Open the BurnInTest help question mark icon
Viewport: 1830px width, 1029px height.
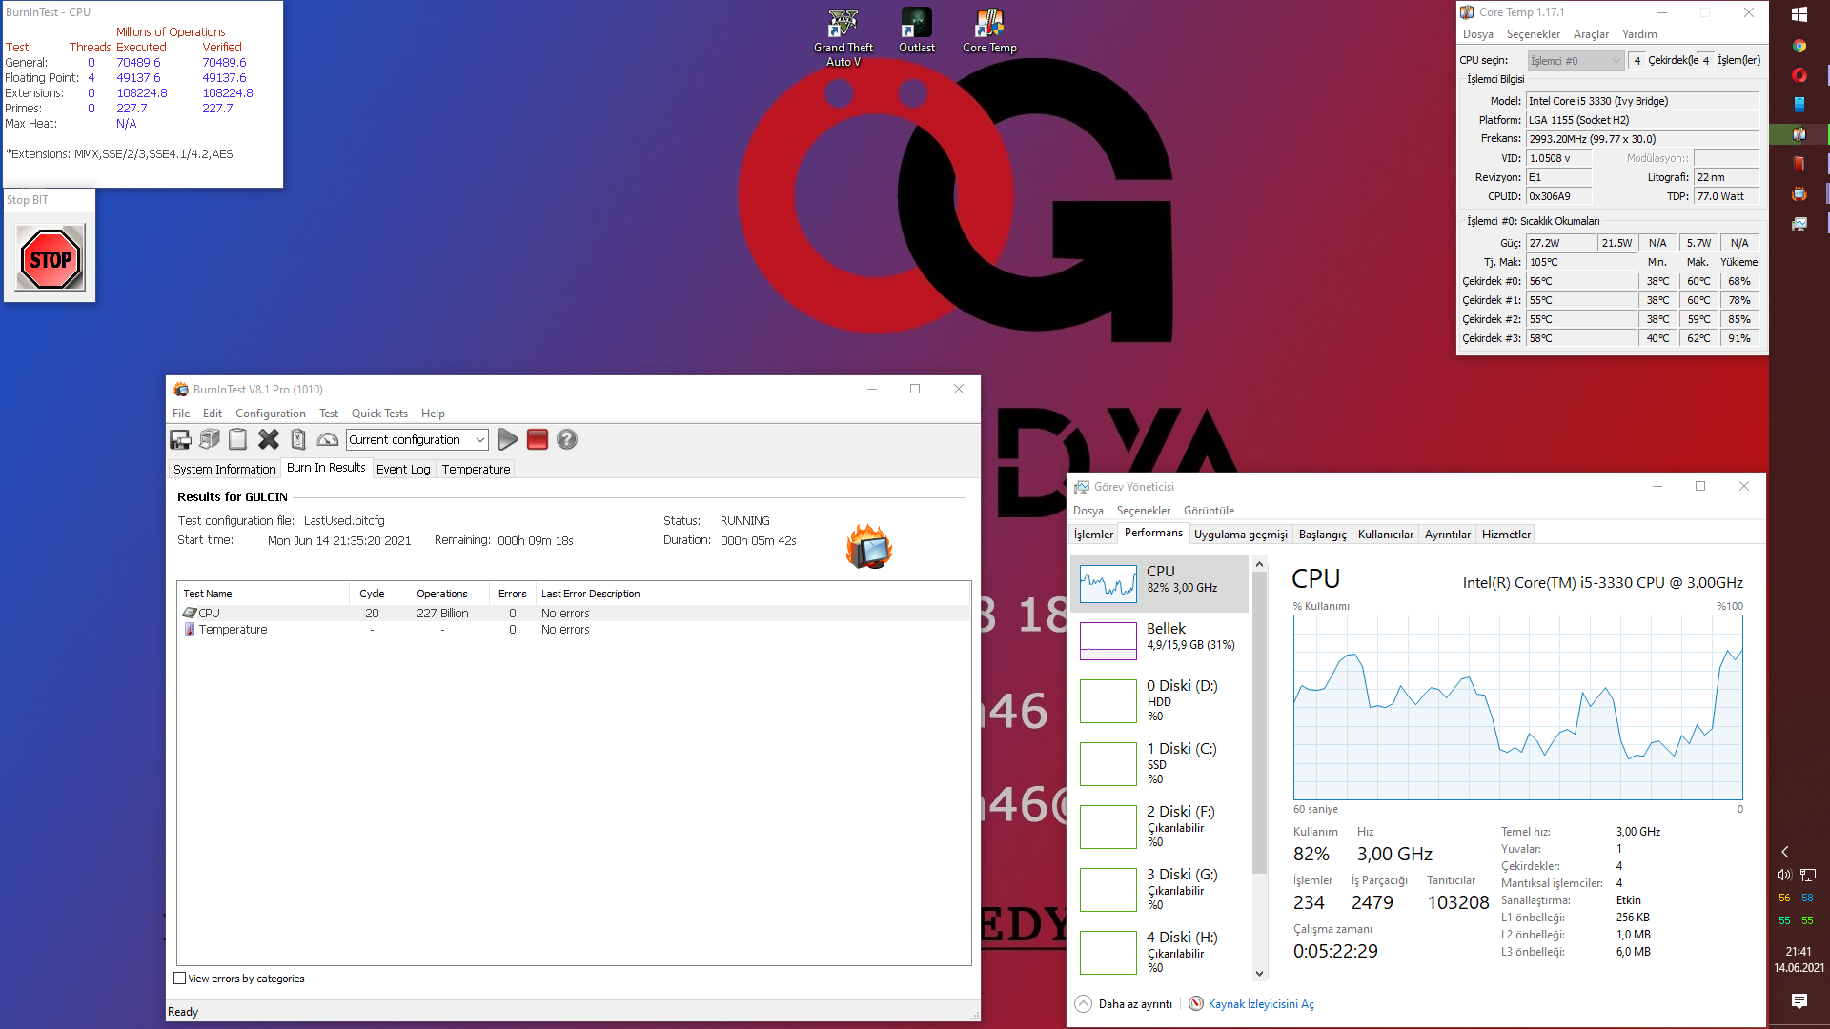(x=567, y=439)
